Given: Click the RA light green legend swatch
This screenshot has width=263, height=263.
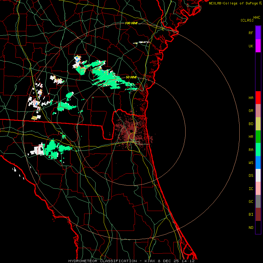Looking at the screenshot, I should click(258, 150).
